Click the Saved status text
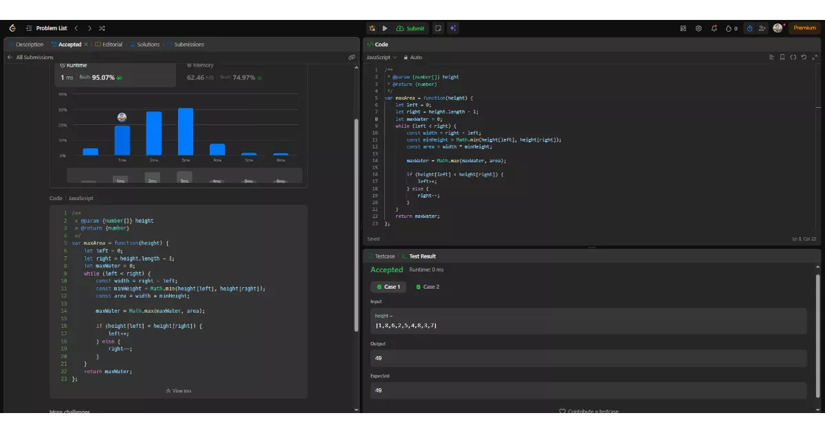The height and width of the screenshot is (433, 825). tap(373, 239)
